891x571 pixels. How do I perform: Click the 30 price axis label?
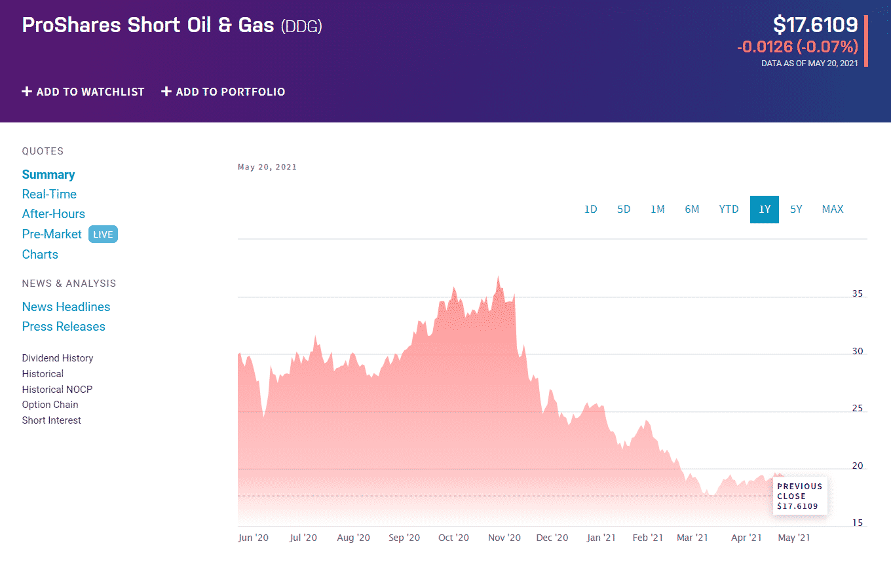point(857,351)
